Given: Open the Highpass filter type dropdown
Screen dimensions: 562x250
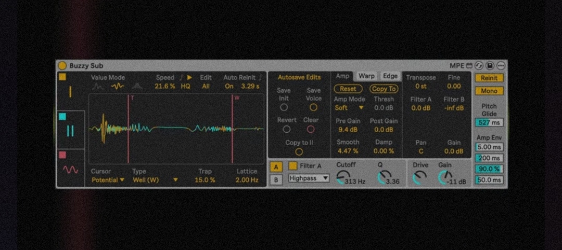Looking at the screenshot, I should (x=309, y=178).
